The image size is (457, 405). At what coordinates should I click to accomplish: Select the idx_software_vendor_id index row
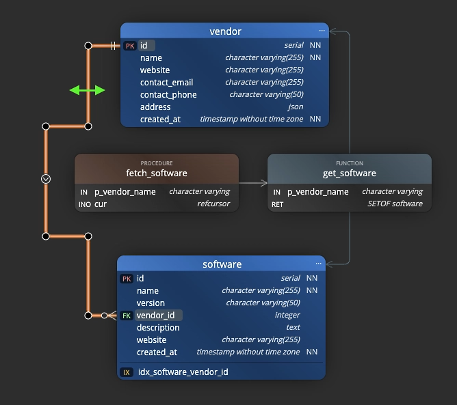(221, 372)
